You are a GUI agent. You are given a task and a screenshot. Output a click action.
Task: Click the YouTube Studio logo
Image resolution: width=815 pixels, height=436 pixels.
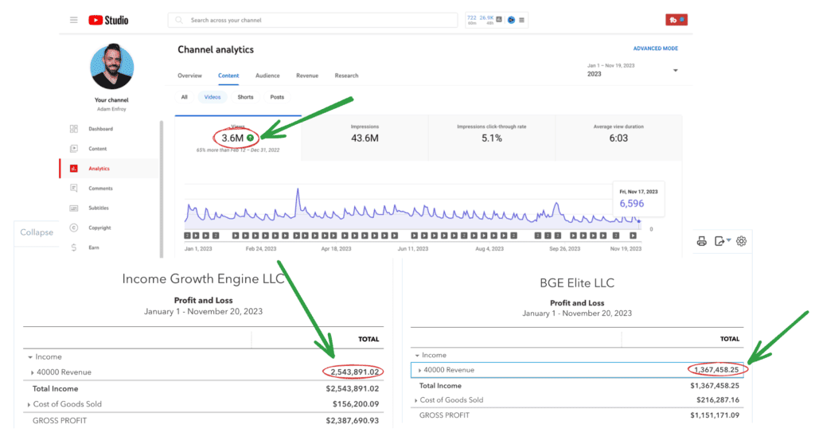pyautogui.click(x=108, y=20)
